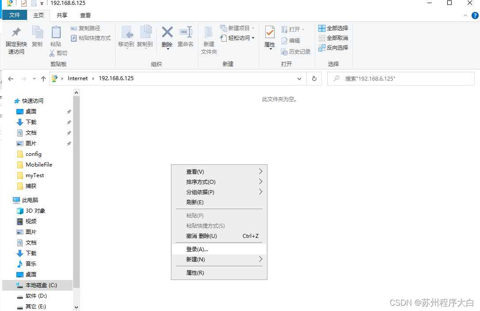Viewport: 480px width, 311px height.
Task: Click the Properties checkmark icon
Action: tap(270, 32)
